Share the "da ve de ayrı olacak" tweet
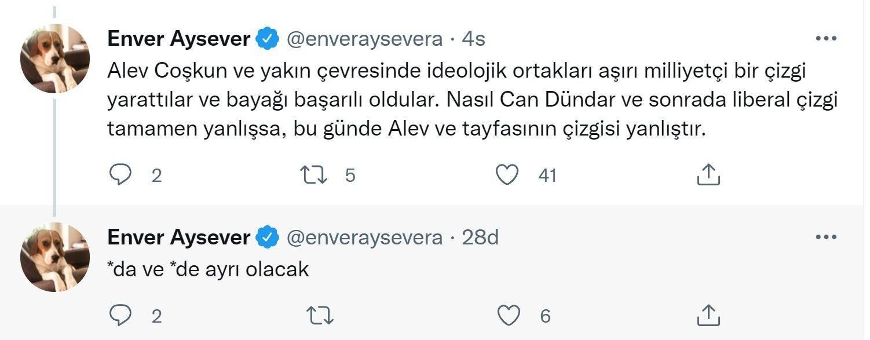870x340 pixels. pos(707,316)
